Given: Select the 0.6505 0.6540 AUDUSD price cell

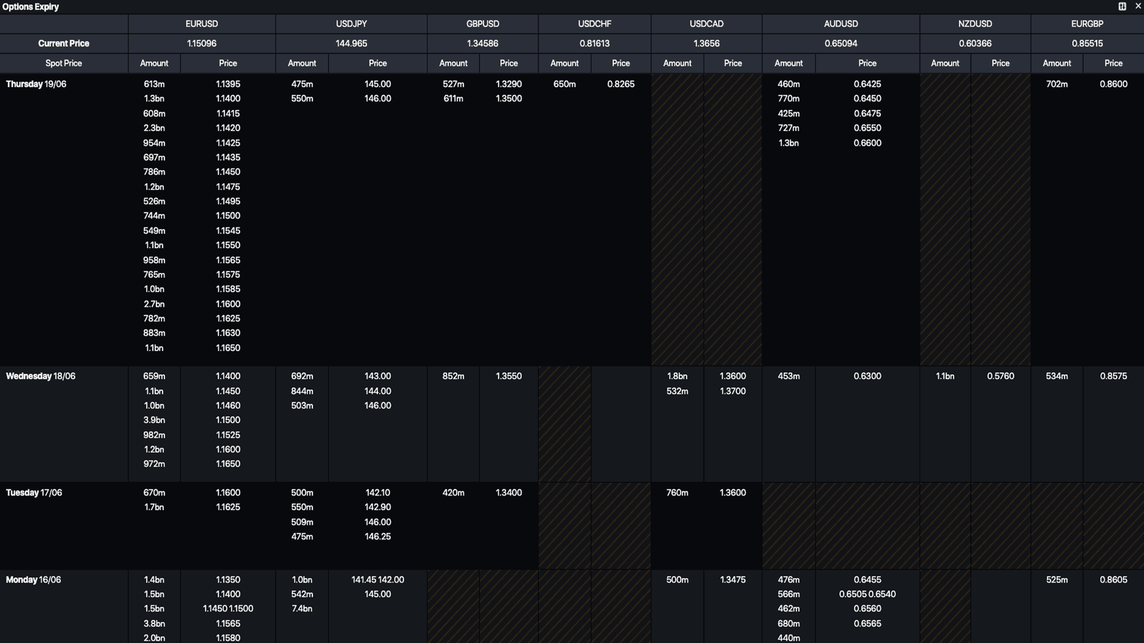Looking at the screenshot, I should (x=867, y=594).
